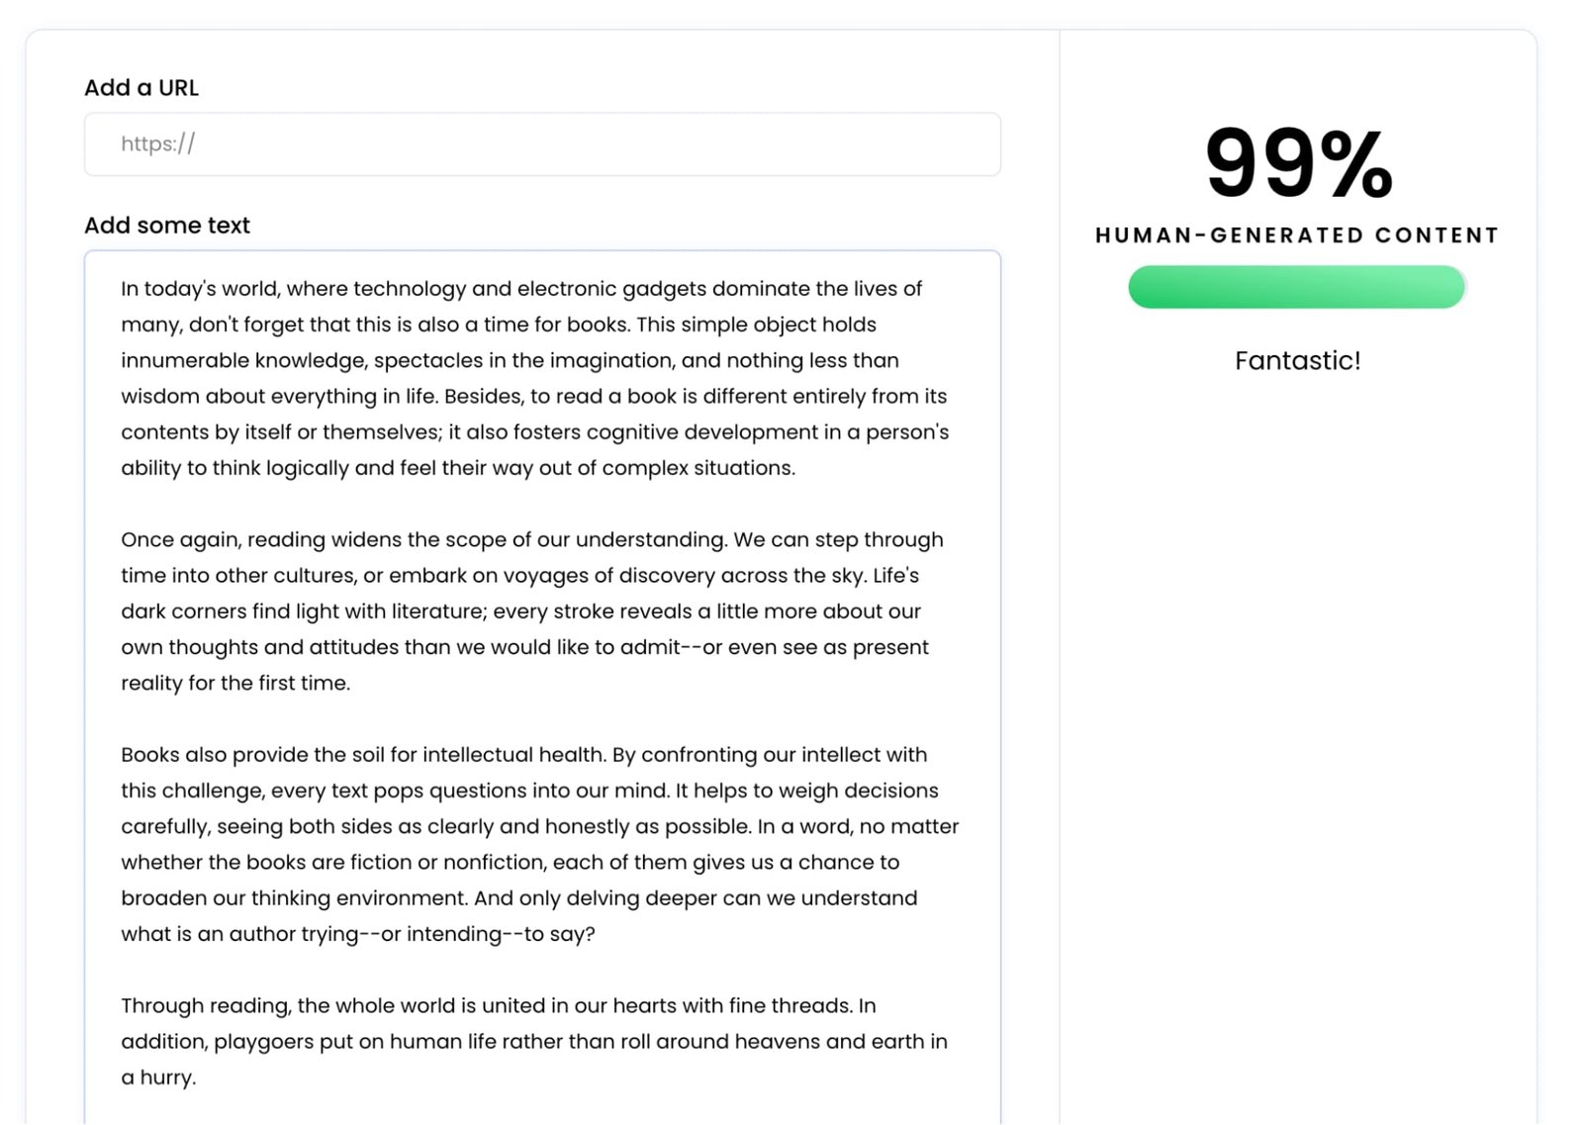
Task: Click the word "innumerable" in the text box
Action: 185,361
